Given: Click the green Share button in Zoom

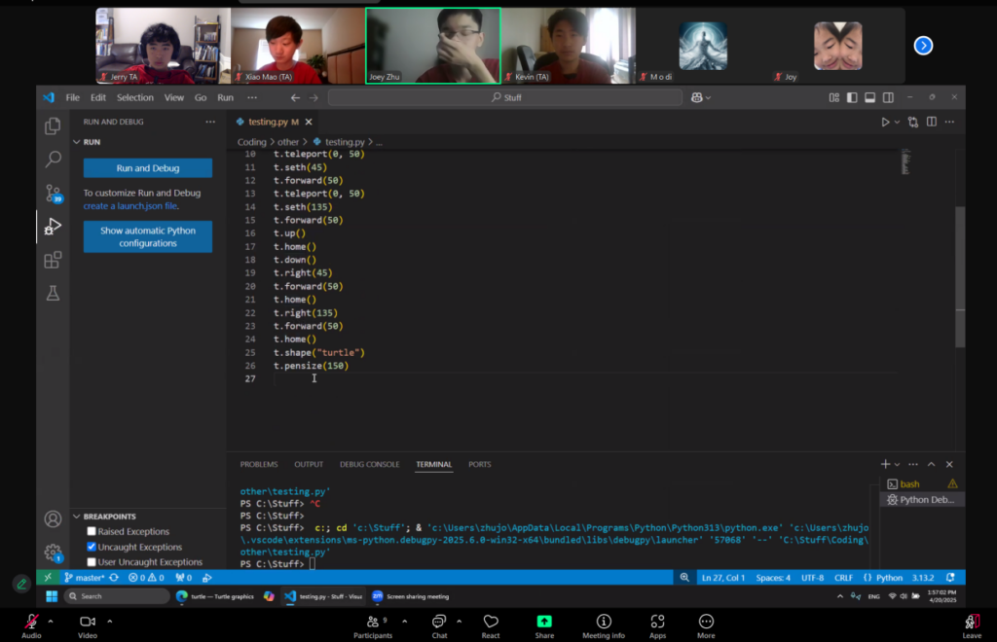Looking at the screenshot, I should (544, 625).
